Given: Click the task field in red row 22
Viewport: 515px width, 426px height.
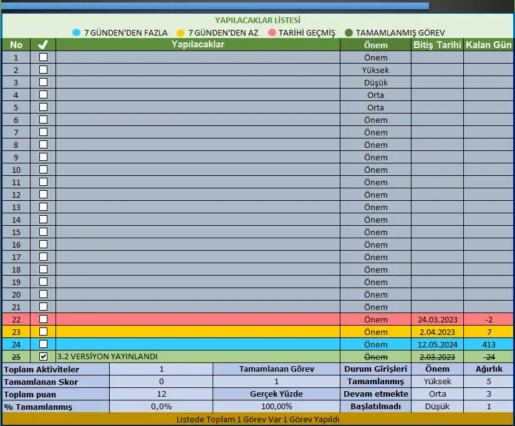Looking at the screenshot, I should pos(198,319).
